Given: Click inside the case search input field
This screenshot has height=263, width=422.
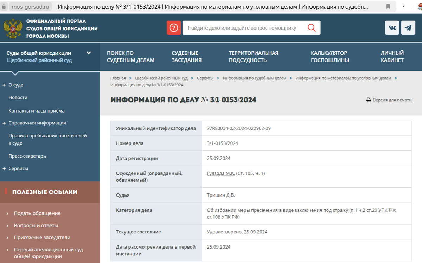Looking at the screenshot, I should pos(246,27).
